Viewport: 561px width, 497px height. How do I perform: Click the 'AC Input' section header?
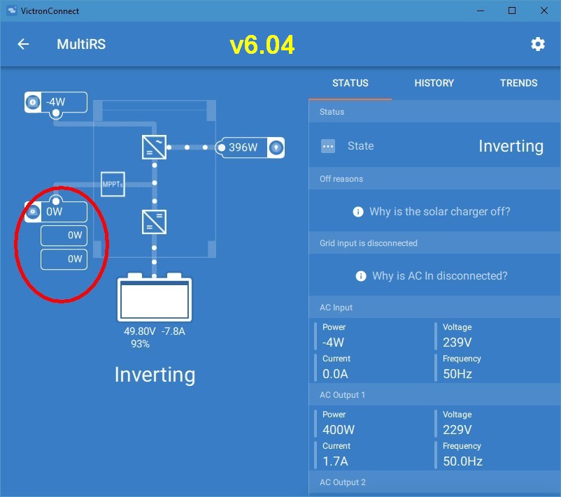point(434,308)
